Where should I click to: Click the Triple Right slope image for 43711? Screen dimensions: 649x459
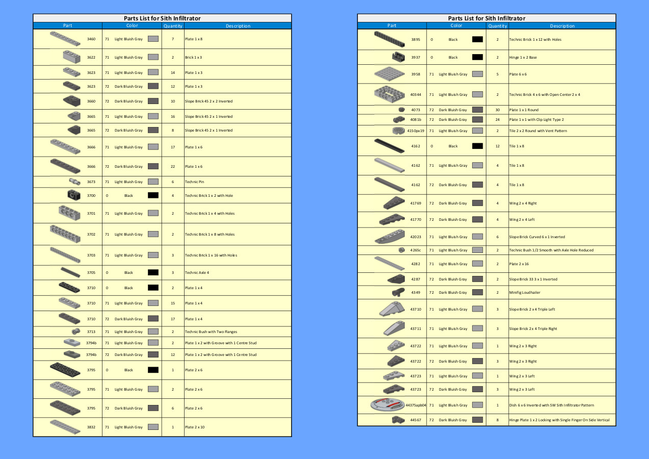[394, 328]
